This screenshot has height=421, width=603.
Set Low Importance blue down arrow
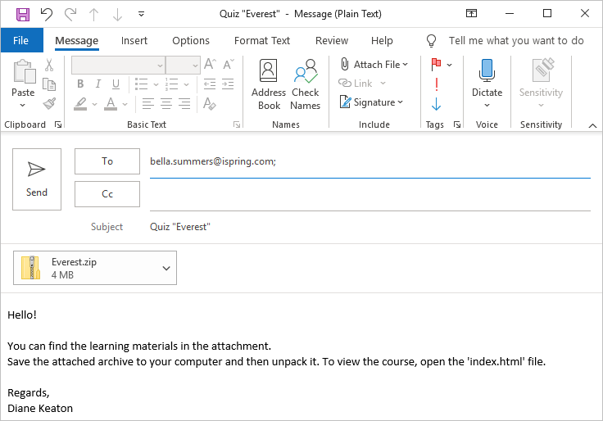pyautogui.click(x=436, y=104)
